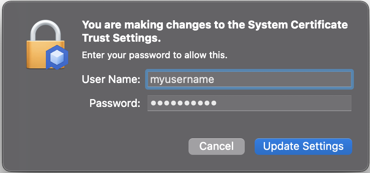370x173 pixels.
Task: Click the blue hexagon cube badge
Action: point(57,57)
